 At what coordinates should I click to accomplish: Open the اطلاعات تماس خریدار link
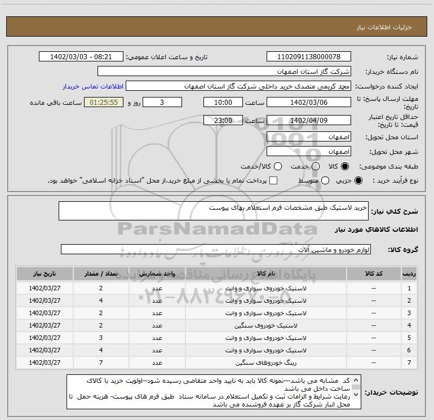(93, 86)
